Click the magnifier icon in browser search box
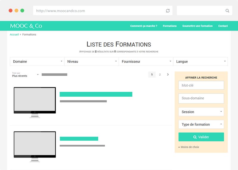 point(227,11)
